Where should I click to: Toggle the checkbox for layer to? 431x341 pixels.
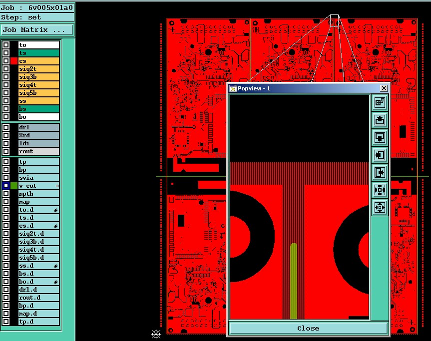coord(6,45)
